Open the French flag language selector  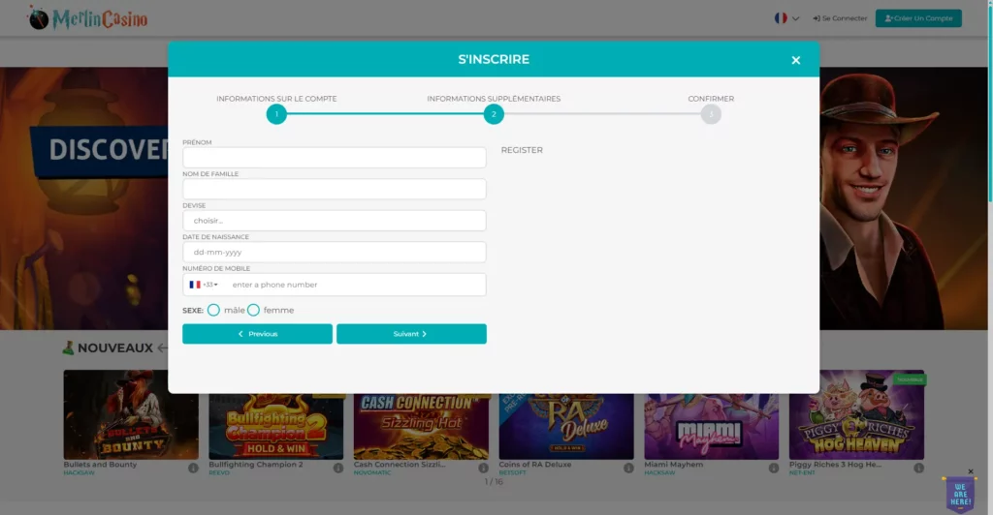click(786, 18)
